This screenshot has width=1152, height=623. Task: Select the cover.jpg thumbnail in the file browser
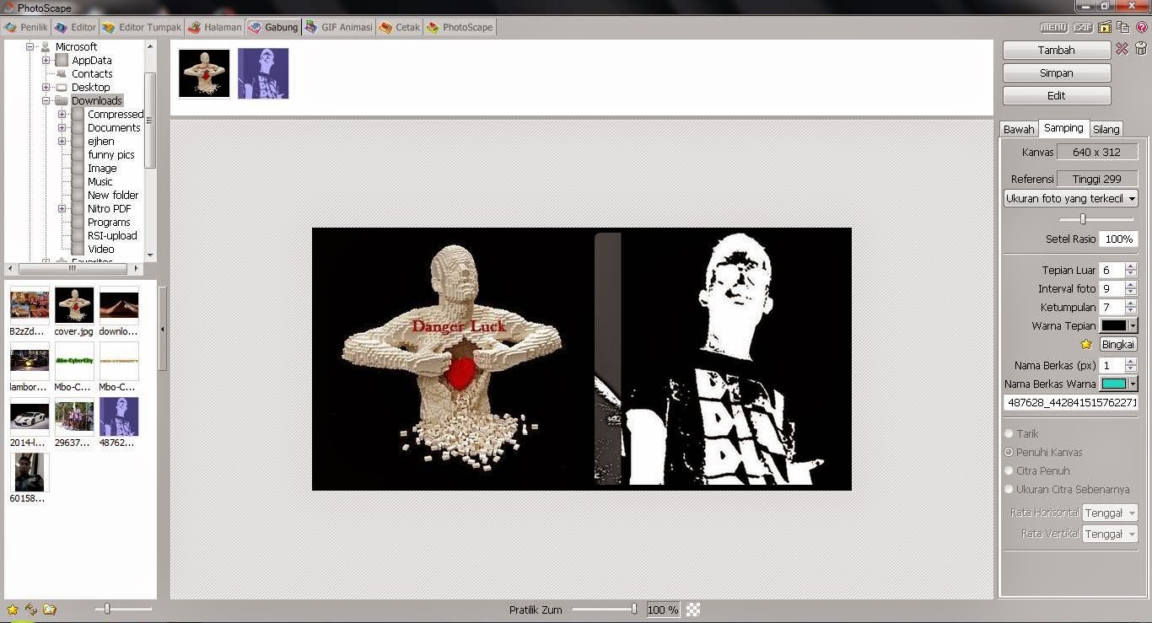[74, 305]
